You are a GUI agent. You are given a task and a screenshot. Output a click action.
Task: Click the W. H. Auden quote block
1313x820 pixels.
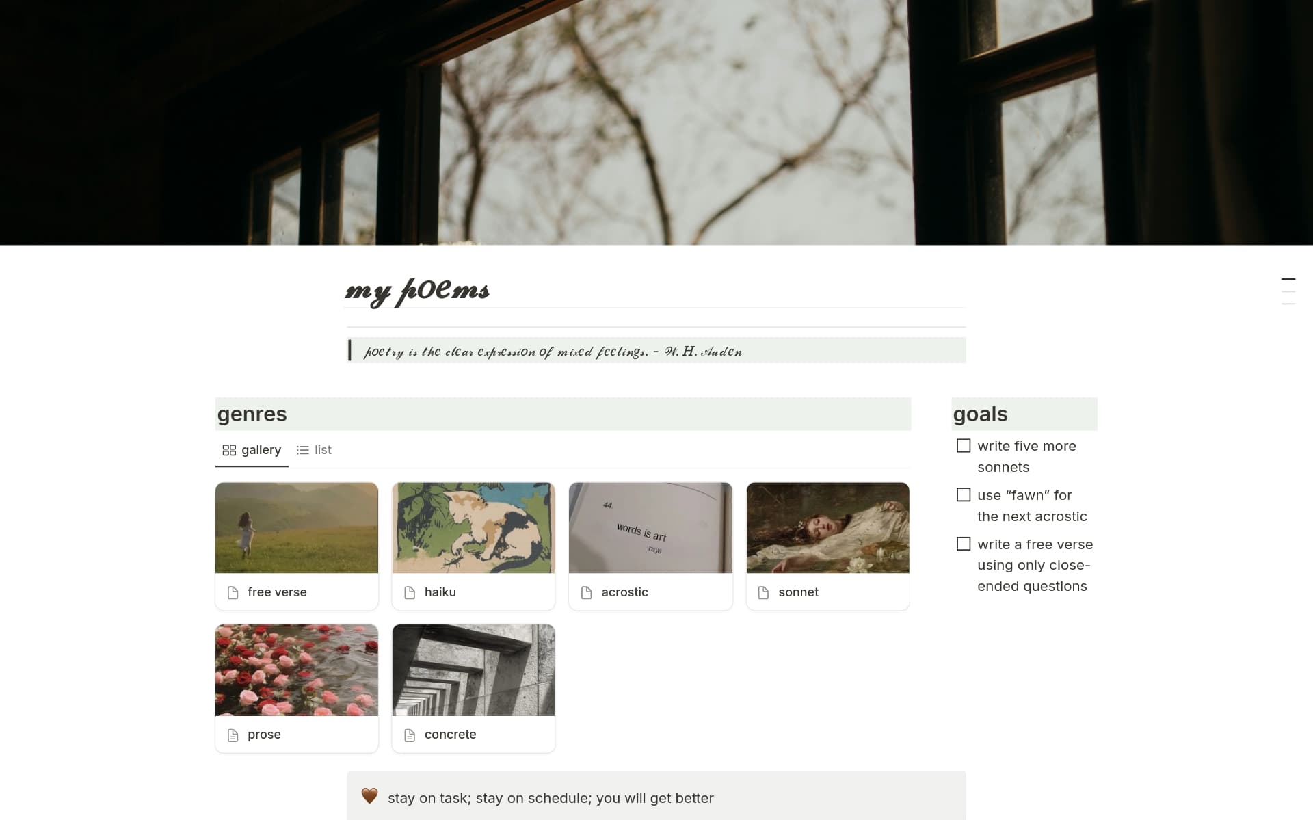656,351
